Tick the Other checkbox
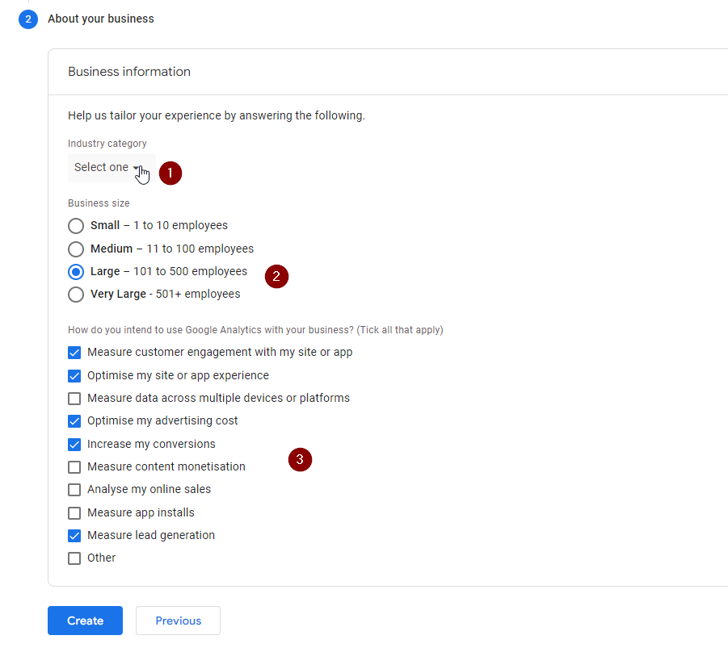This screenshot has height=648, width=728. click(x=74, y=558)
